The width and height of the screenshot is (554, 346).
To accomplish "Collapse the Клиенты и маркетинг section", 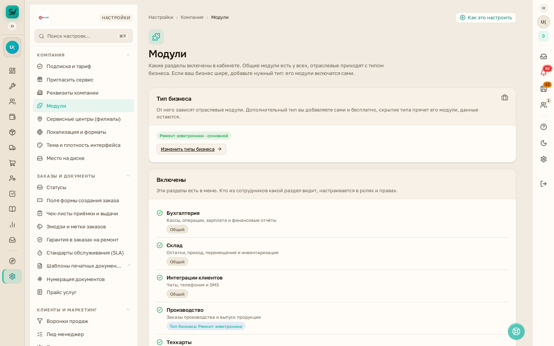I will [x=128, y=310].
